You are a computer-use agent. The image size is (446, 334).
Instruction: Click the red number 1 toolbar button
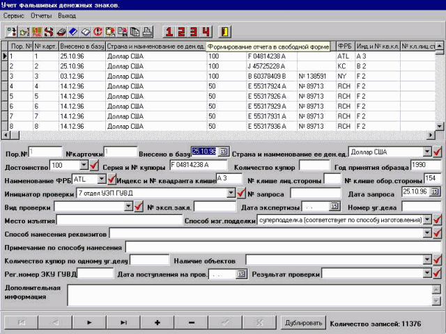[x=169, y=31]
